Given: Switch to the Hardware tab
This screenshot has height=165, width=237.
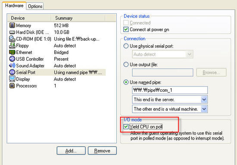Looking at the screenshot, I should [x=14, y=6].
